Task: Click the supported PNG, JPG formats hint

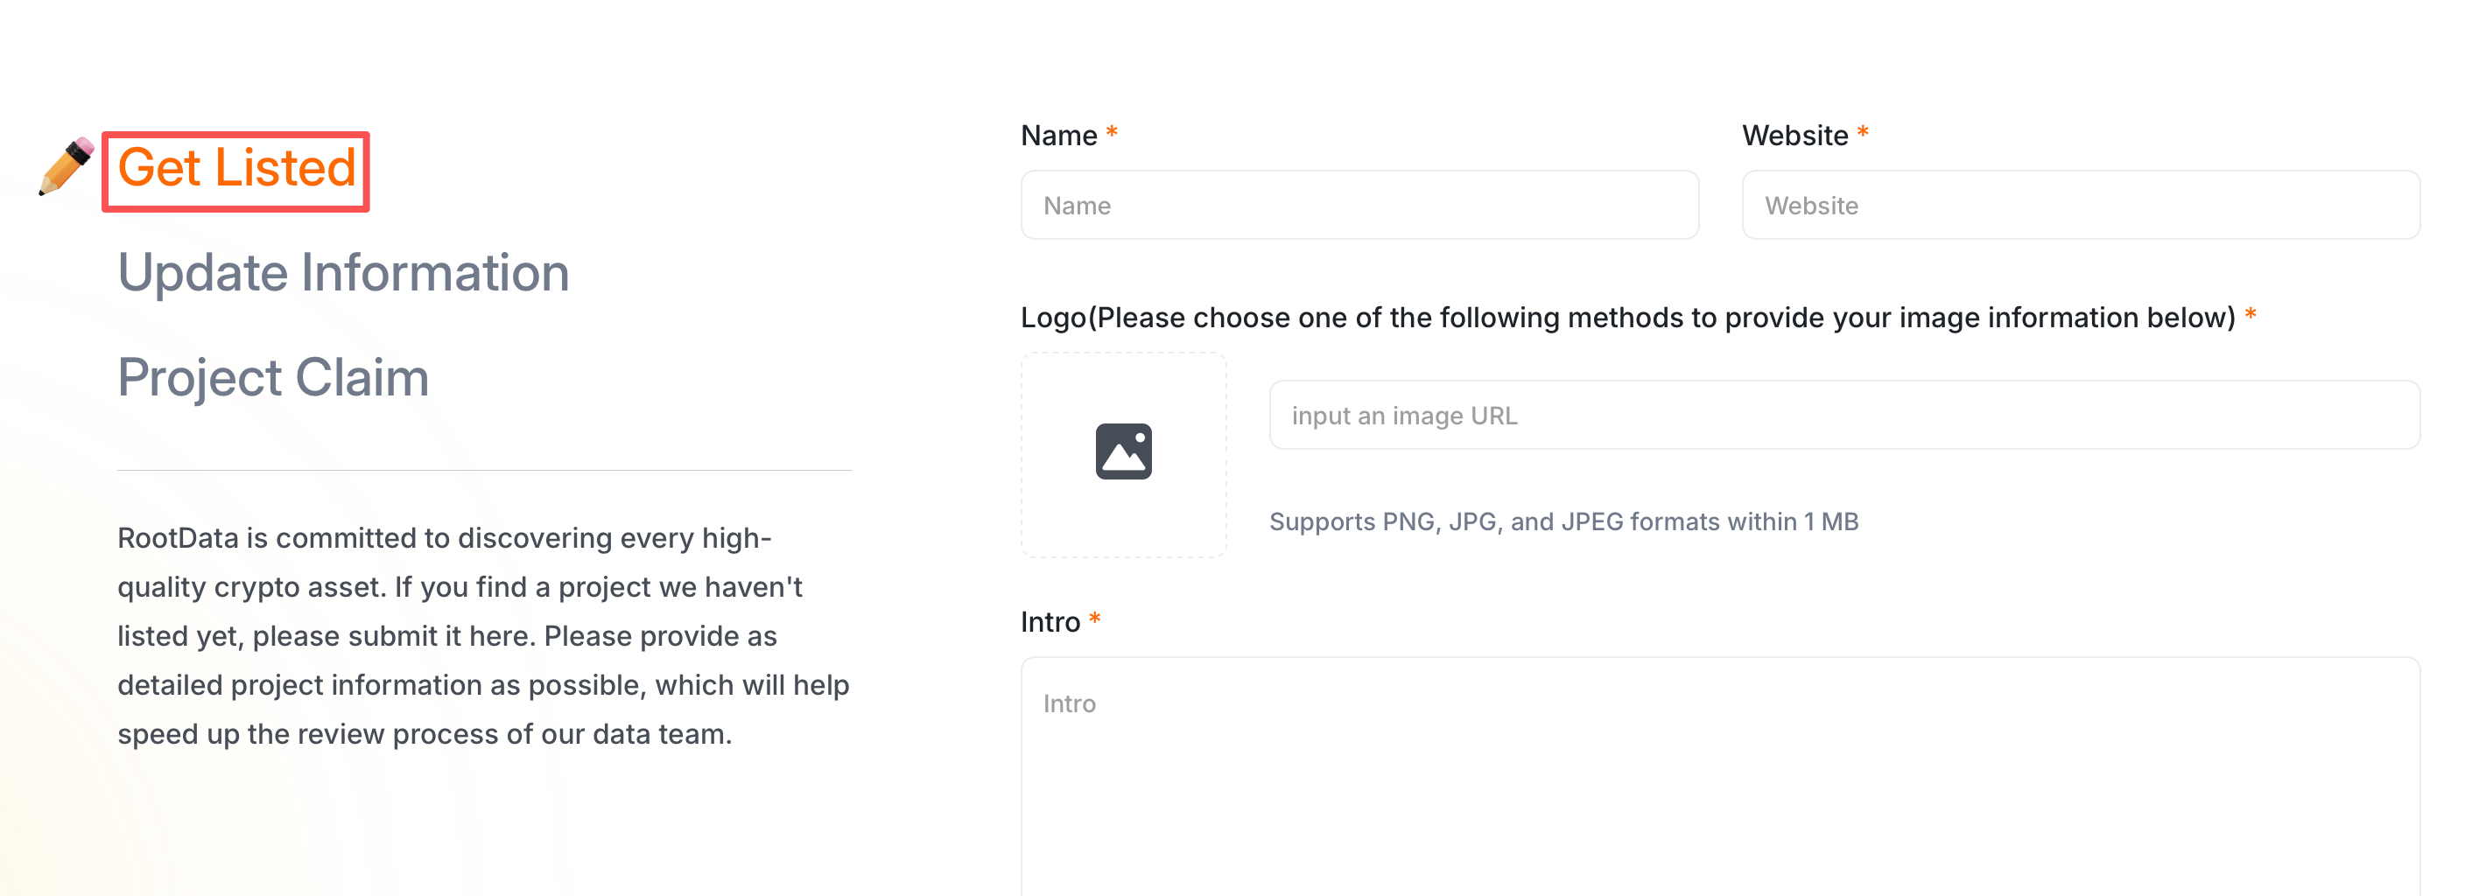Action: click(1563, 521)
